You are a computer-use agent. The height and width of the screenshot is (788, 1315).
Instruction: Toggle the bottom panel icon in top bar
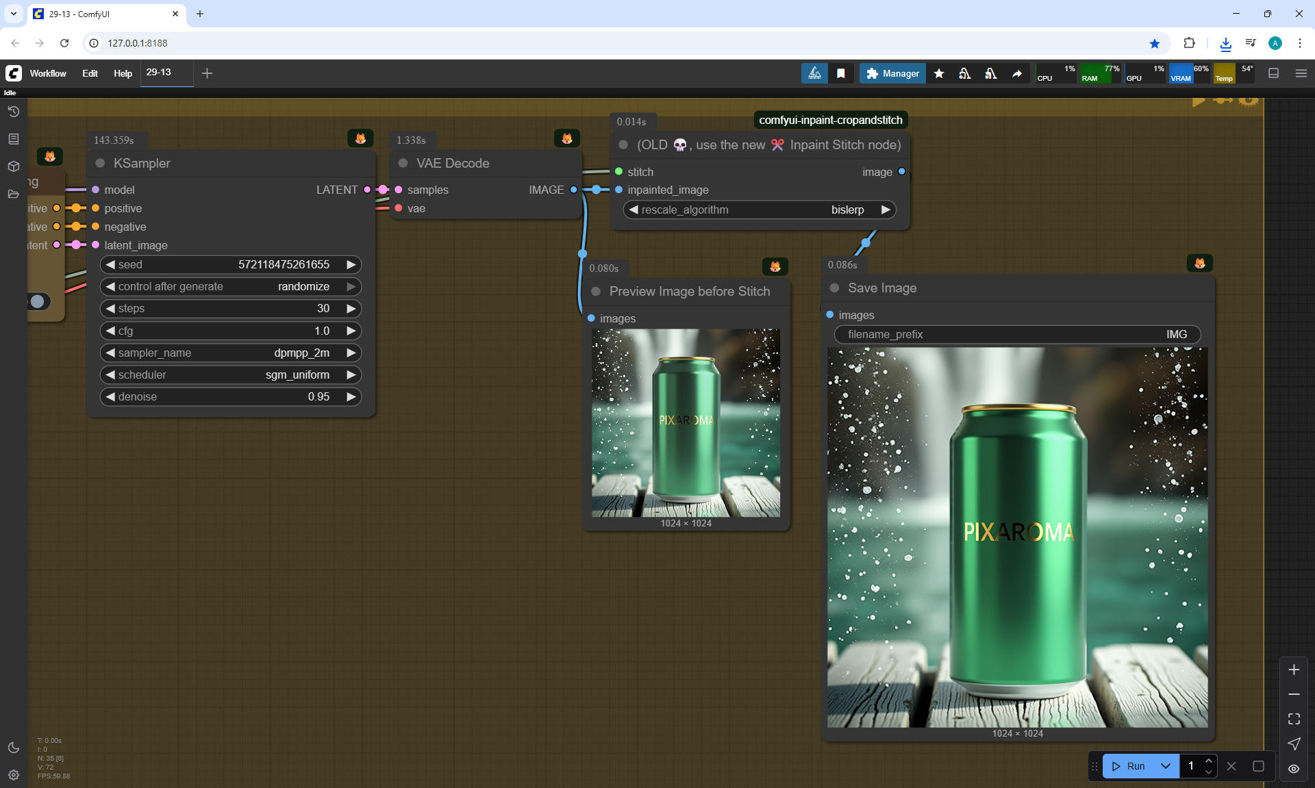[x=1273, y=73]
